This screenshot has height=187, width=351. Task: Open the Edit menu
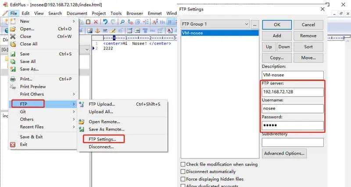25,14
